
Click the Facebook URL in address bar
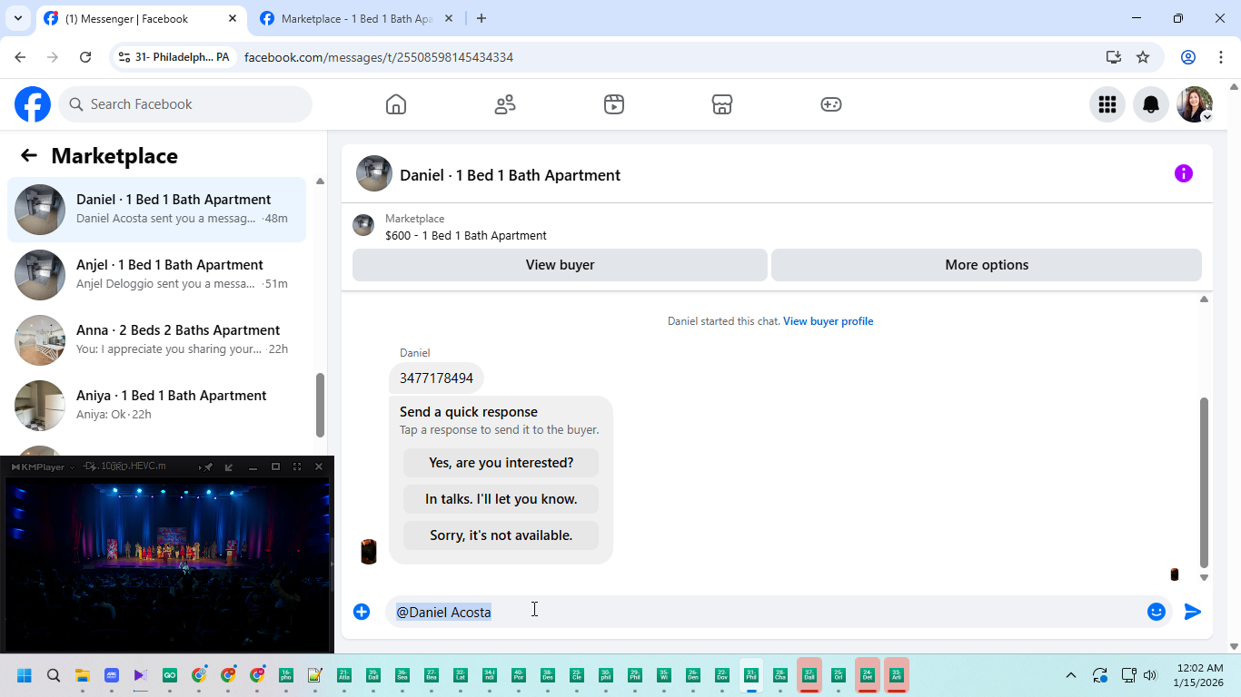[379, 57]
